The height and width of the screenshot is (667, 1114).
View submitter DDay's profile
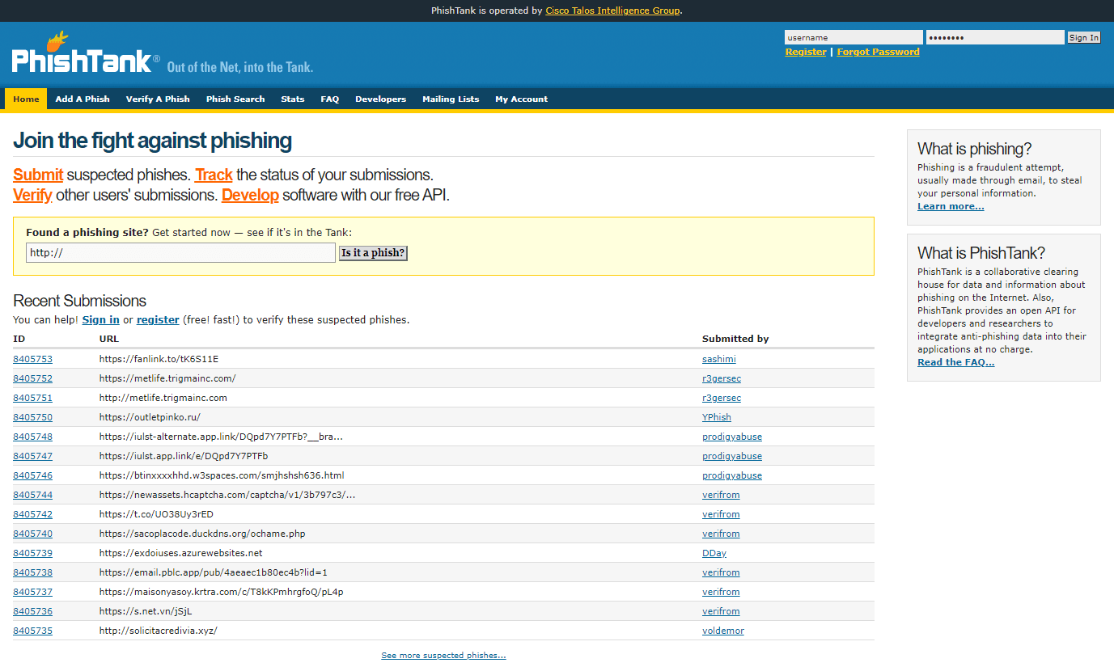pos(714,553)
